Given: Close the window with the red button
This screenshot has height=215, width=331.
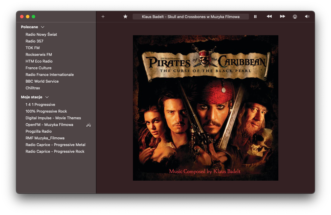Looking at the screenshot, I should click(x=22, y=17).
